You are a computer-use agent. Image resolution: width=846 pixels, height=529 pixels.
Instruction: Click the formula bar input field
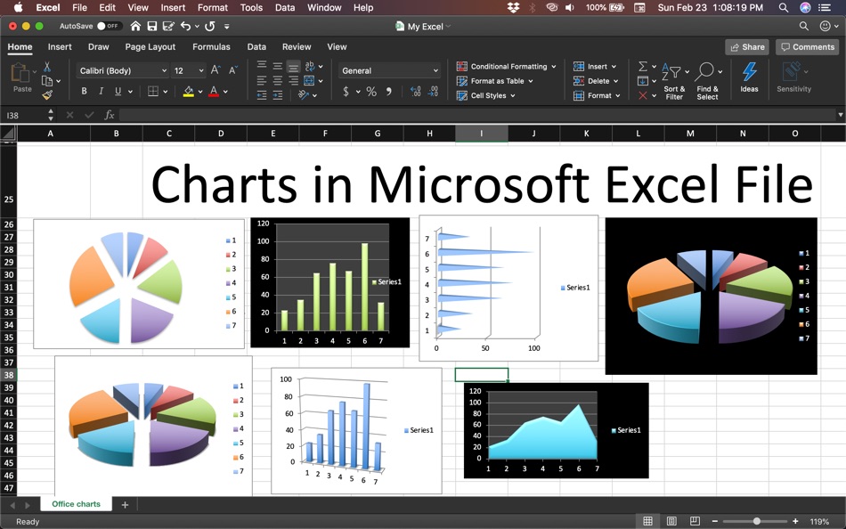click(x=477, y=114)
